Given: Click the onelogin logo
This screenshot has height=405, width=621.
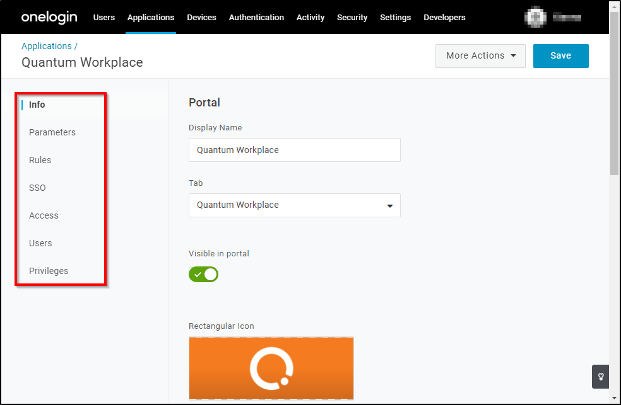Looking at the screenshot, I should tap(49, 17).
